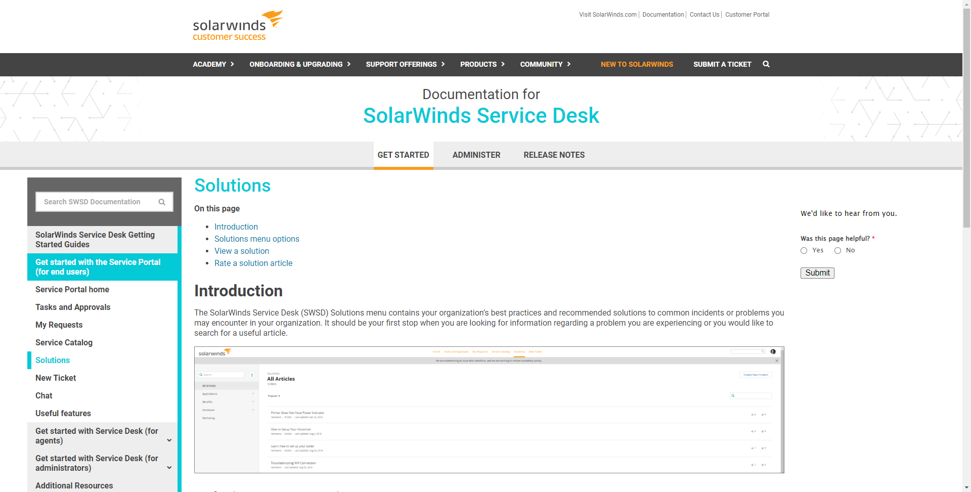Jump to the Introduction section link
Screen dimensions: 971x492
[x=236, y=227]
